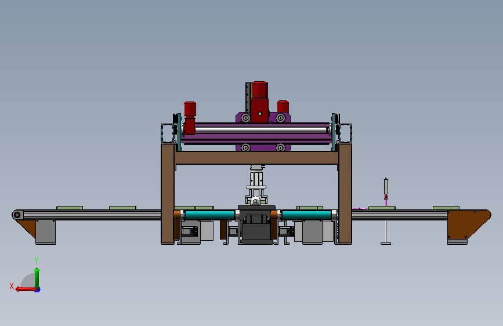
Task: Select the rightmost green pallet on the conveyor
Action: coord(446,208)
